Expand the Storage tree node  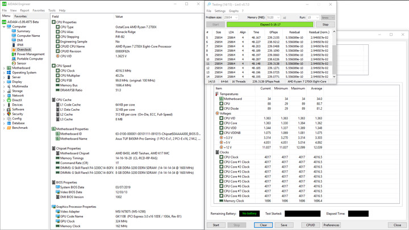tap(4, 91)
